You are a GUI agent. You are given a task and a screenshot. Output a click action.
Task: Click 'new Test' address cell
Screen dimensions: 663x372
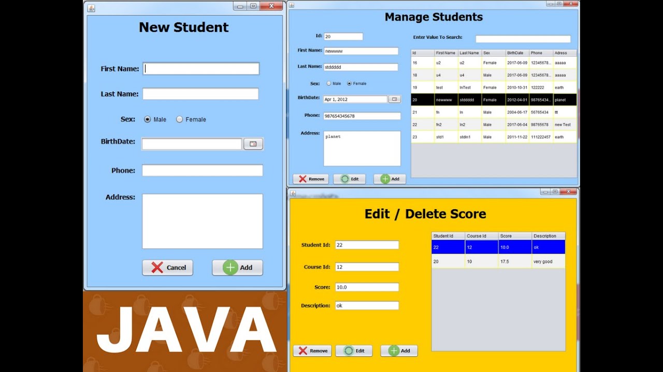coord(565,125)
